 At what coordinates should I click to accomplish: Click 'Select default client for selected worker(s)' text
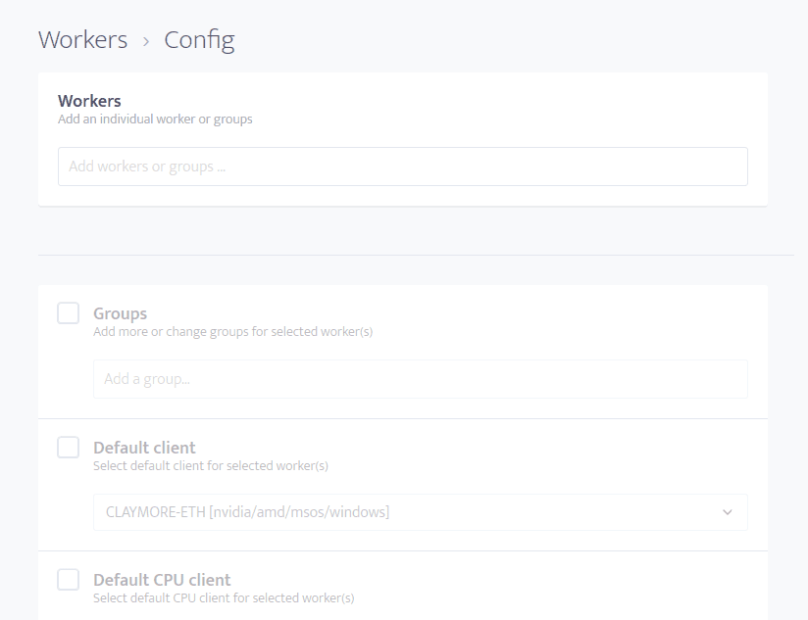(x=211, y=466)
